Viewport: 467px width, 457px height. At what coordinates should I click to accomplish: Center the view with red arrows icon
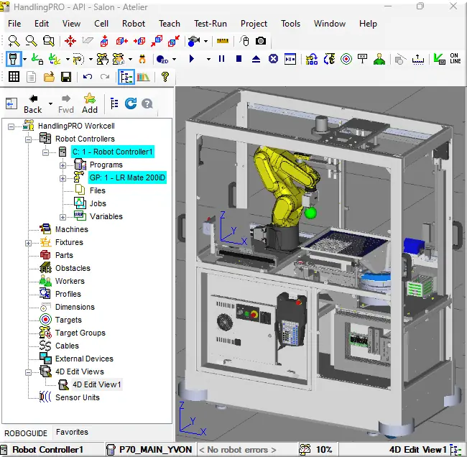tap(70, 41)
